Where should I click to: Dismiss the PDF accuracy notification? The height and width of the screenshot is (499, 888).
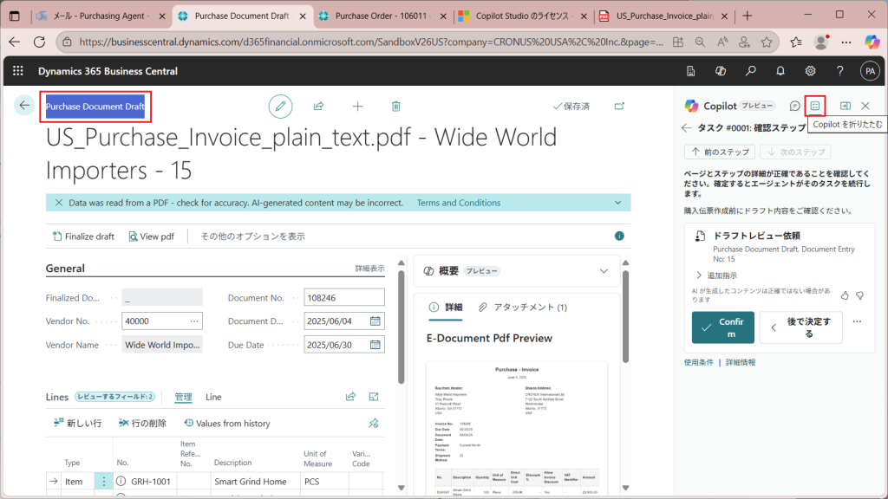tap(58, 203)
